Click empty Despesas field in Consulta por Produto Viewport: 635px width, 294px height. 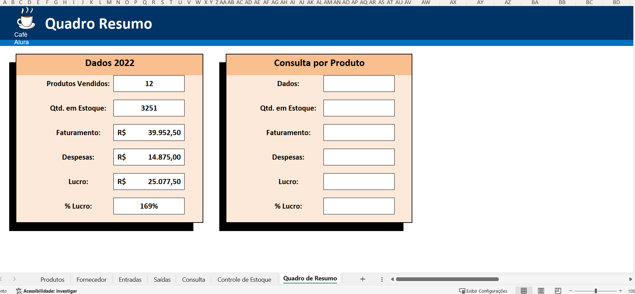[x=359, y=157]
